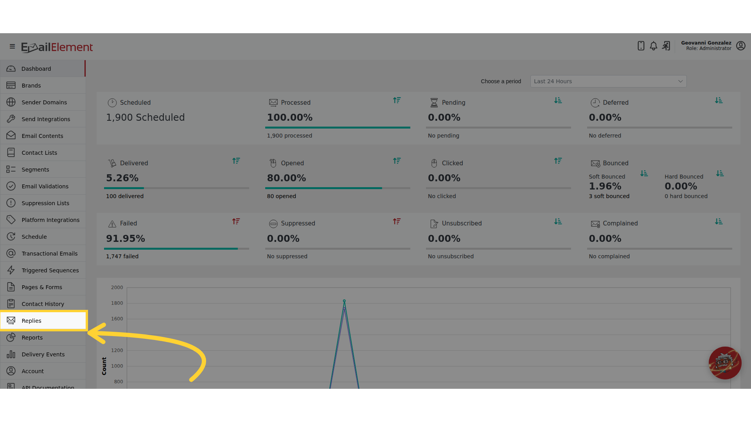Open Segments in sidebar
Viewport: 751px width, 422px height.
tap(43, 170)
